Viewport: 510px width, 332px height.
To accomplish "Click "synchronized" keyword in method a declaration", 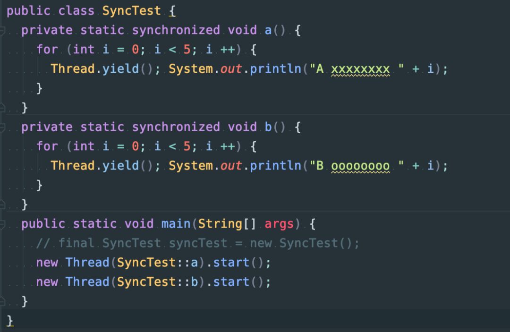I will coord(176,30).
